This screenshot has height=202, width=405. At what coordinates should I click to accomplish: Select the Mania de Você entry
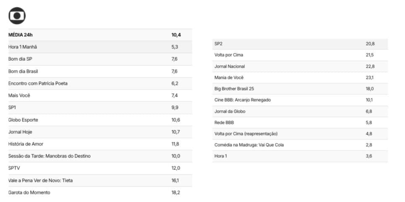click(300, 77)
